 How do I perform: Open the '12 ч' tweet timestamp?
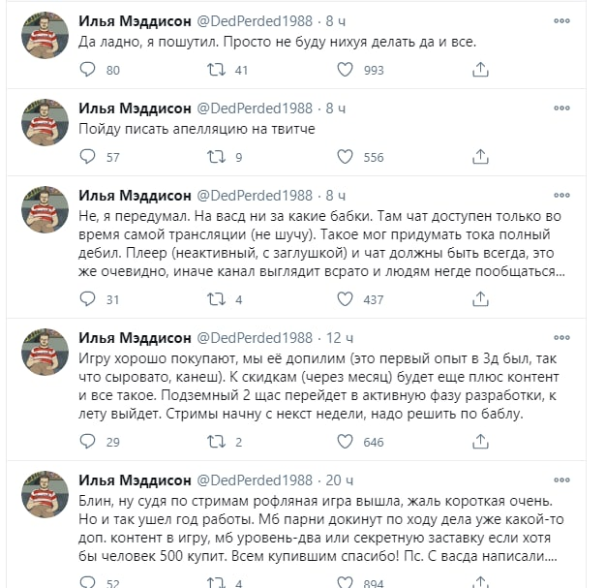click(x=335, y=337)
